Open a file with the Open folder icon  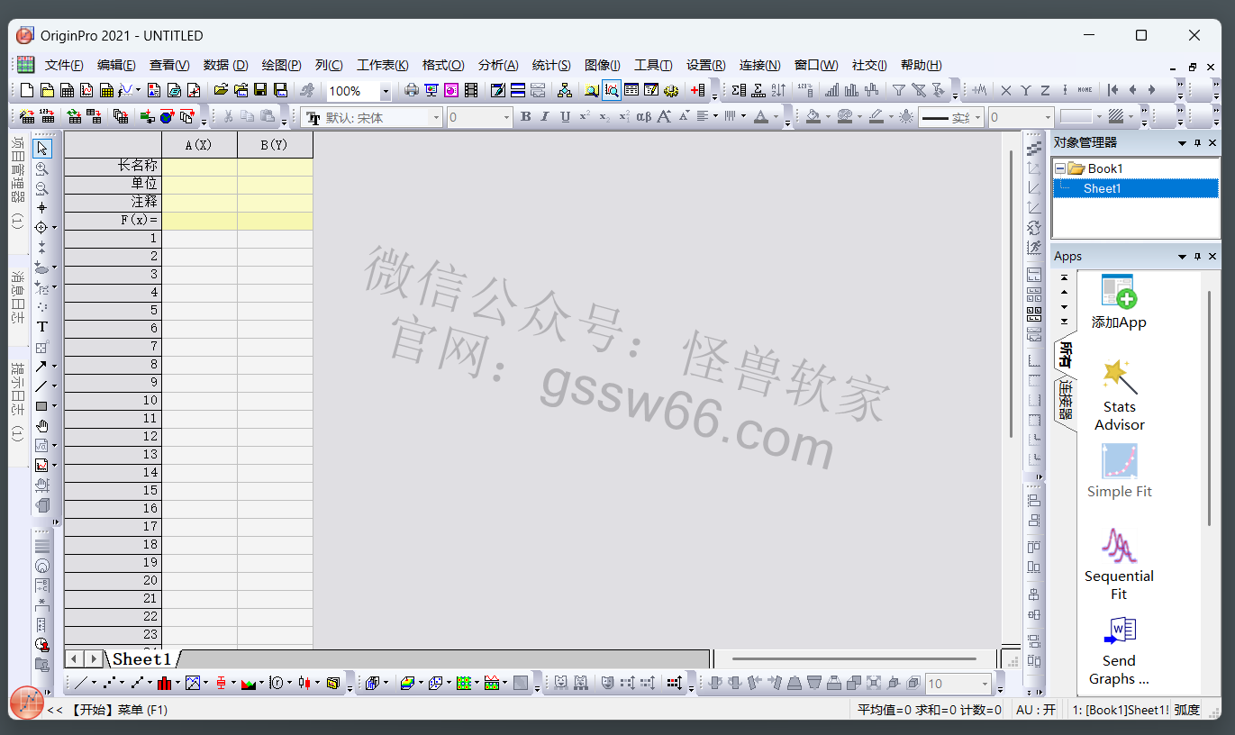click(x=221, y=90)
